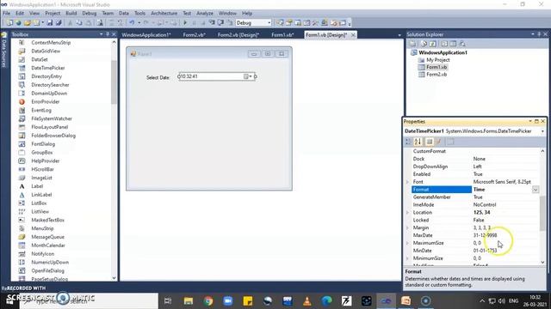Open File Explorer from taskbar
Image resolution: width=551 pixels, height=309 pixels.
pos(189,300)
